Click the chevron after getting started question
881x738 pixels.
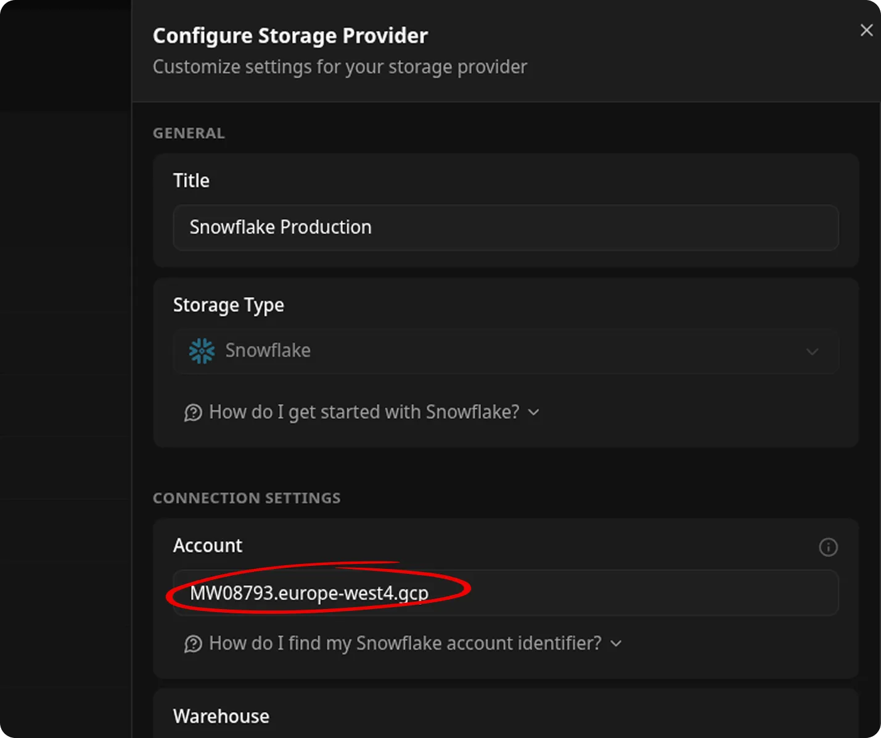point(533,412)
